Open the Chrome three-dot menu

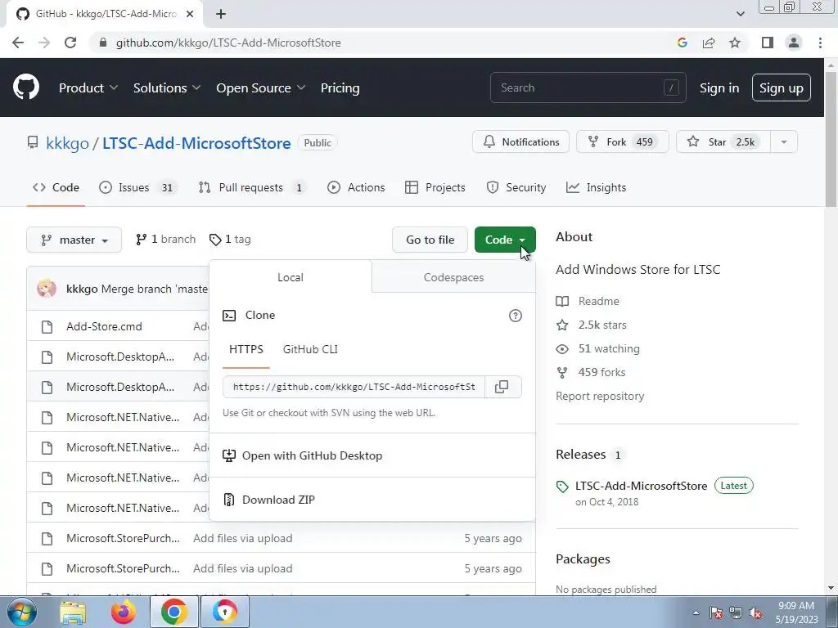820,43
